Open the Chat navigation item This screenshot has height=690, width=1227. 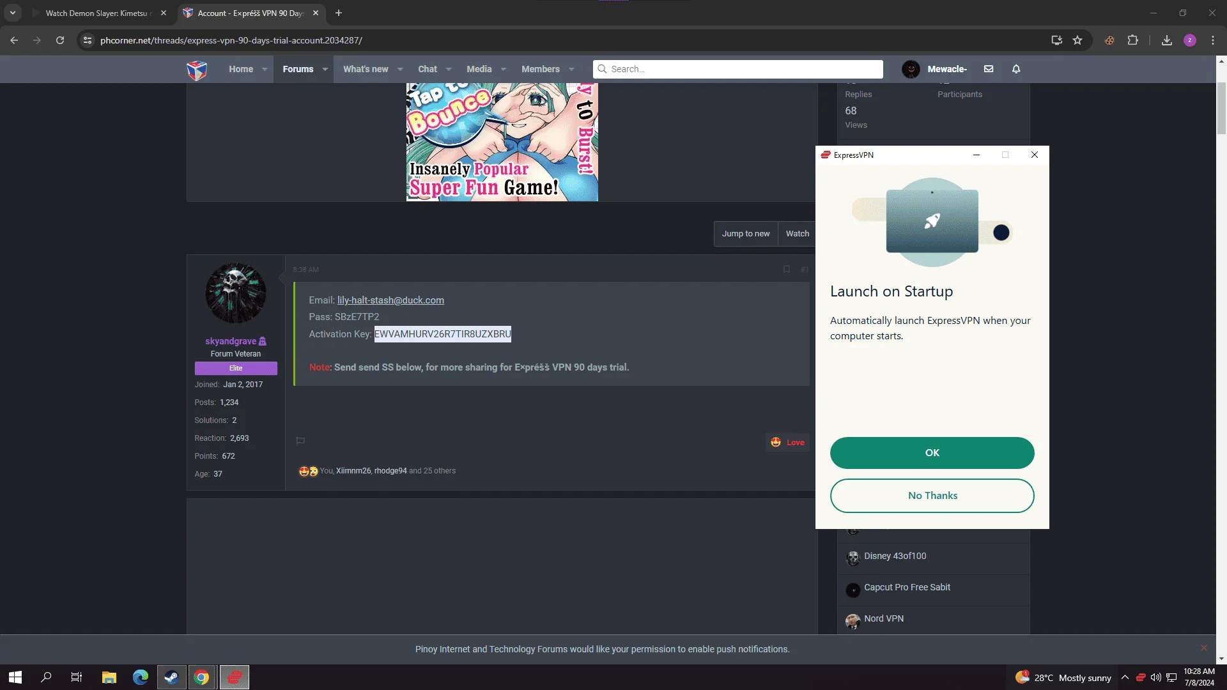pos(428,69)
